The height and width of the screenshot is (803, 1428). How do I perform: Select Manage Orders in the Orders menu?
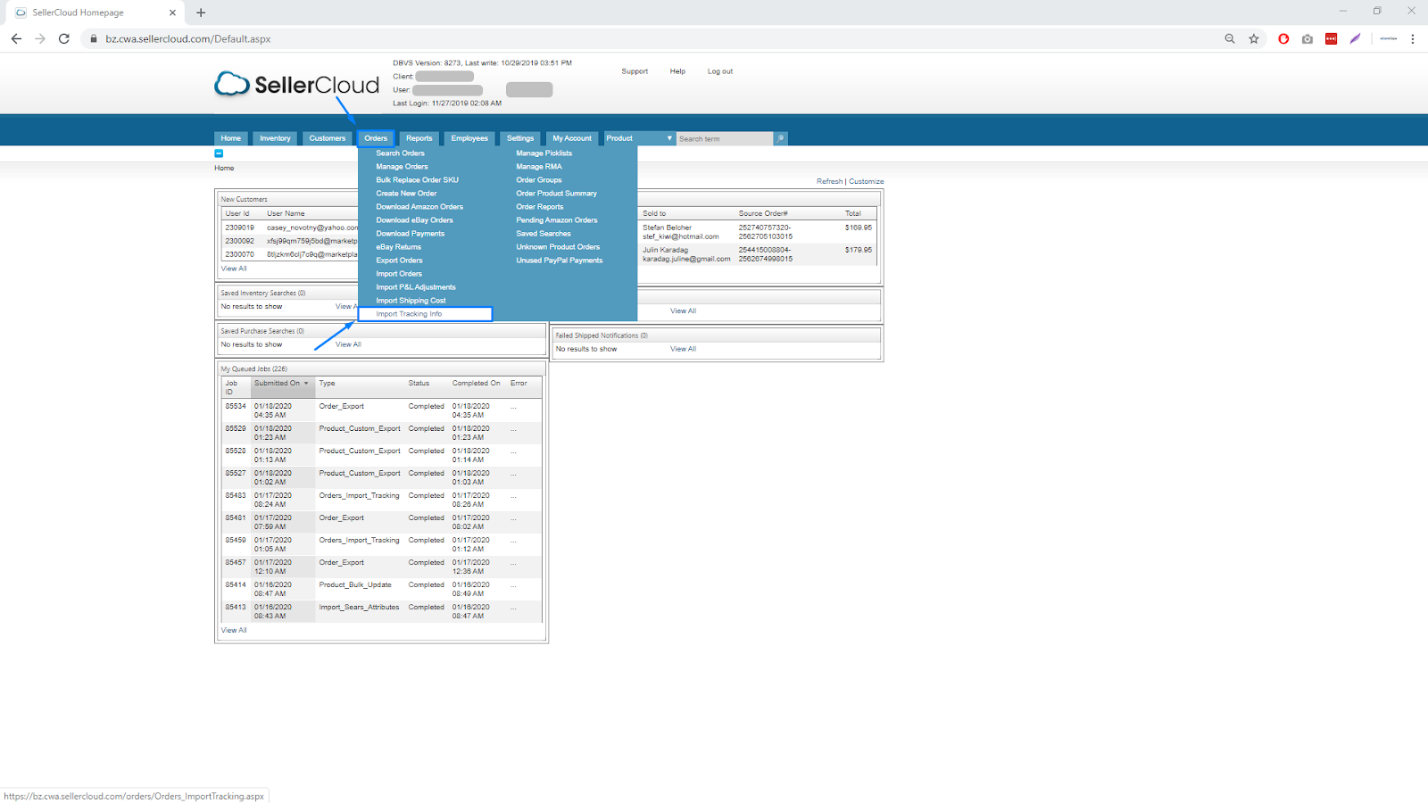(x=402, y=167)
